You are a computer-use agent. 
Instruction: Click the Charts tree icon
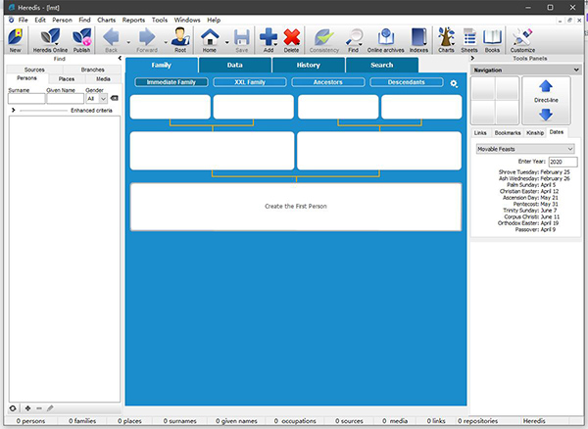[x=447, y=38]
